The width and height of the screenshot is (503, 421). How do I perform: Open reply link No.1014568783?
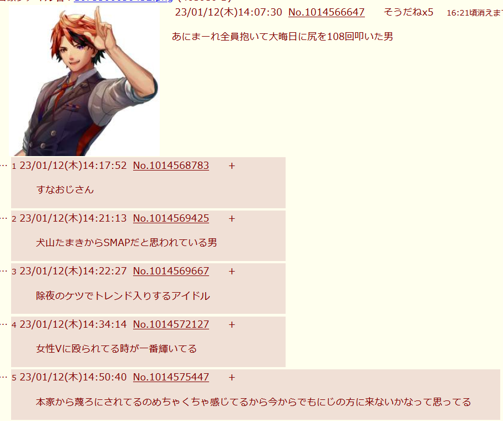171,166
